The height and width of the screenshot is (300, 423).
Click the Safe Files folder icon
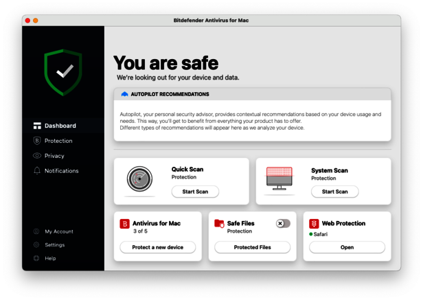(219, 224)
